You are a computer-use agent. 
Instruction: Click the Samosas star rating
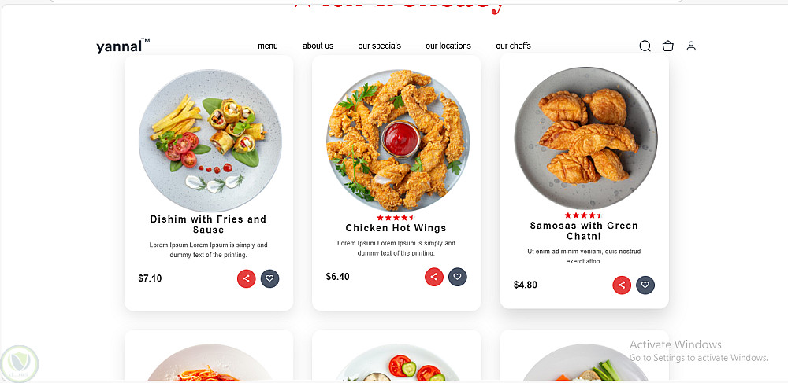pyautogui.click(x=583, y=215)
